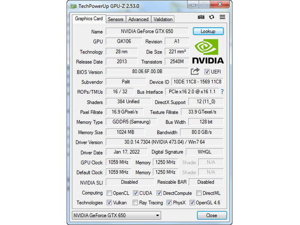The image size is (300, 225).
Task: Click Bus Interface PCIe x16 2.0 field
Action: (192, 92)
